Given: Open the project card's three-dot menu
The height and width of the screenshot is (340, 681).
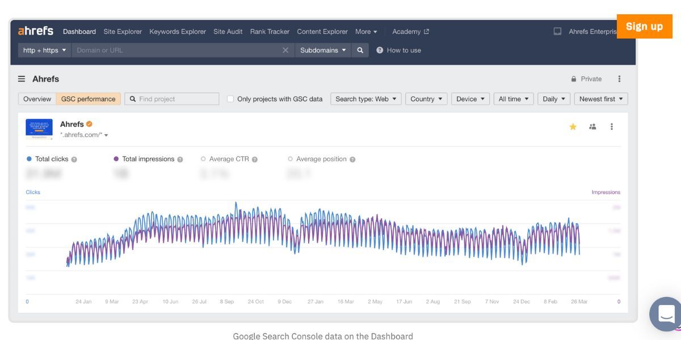Looking at the screenshot, I should tap(611, 127).
